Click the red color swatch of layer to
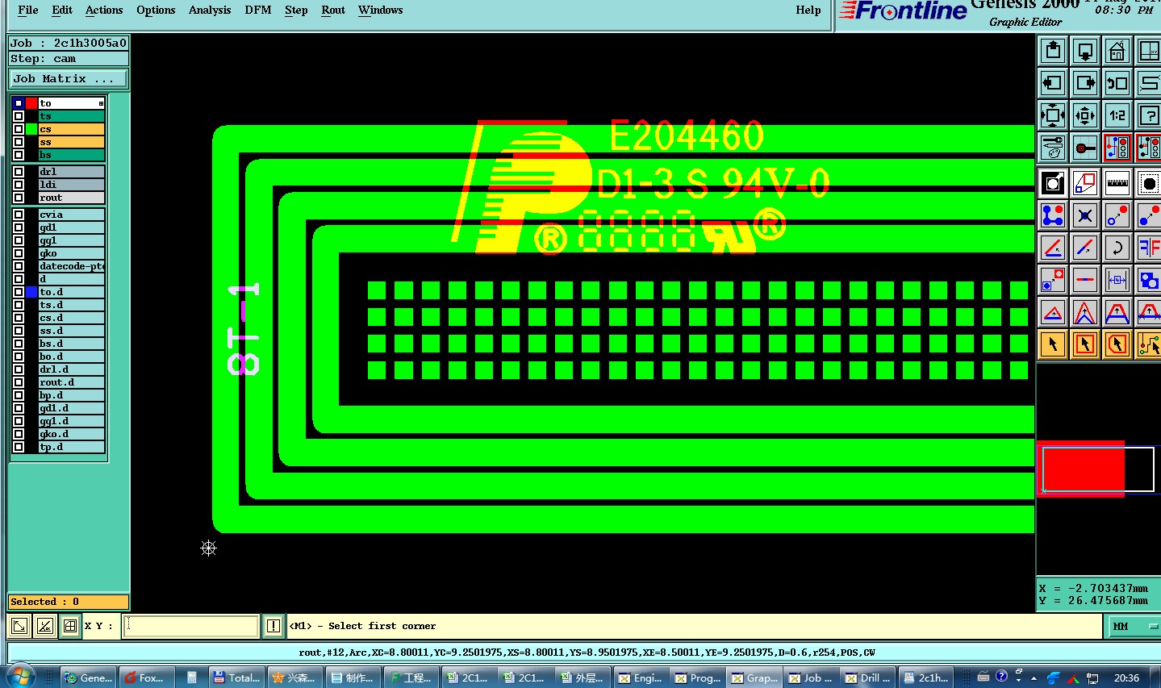1161x688 pixels. 31,103
